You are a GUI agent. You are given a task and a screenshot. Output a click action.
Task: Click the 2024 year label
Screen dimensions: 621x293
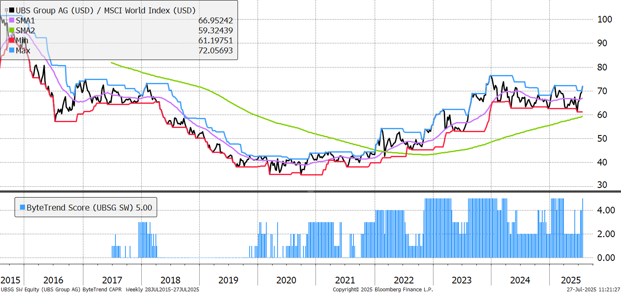coord(520,280)
